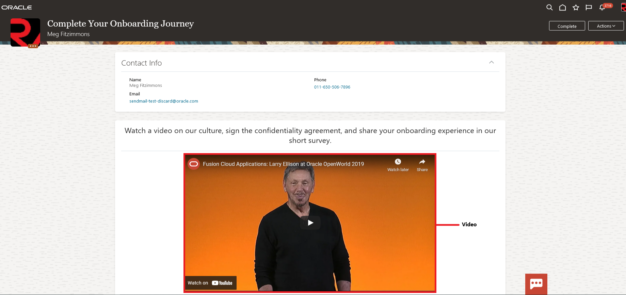
Task: Open the profile picture options menu
Action: tap(33, 46)
